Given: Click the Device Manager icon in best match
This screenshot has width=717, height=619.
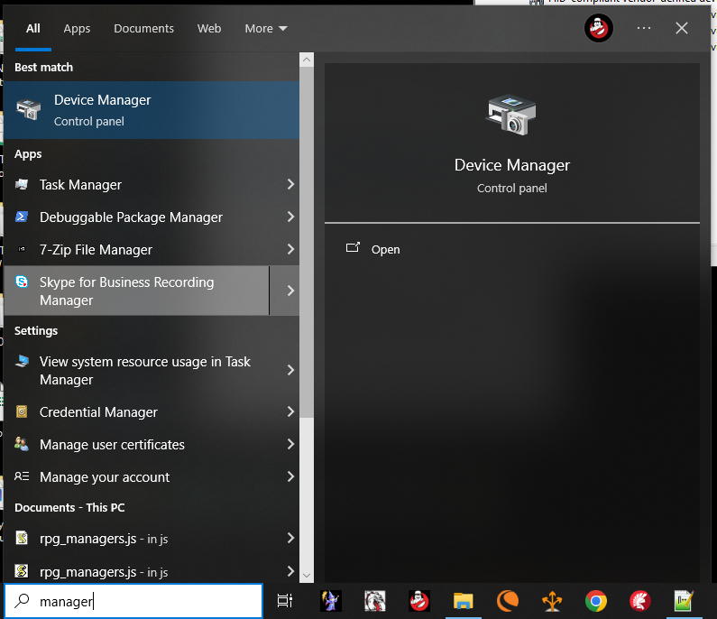Looking at the screenshot, I should [x=28, y=110].
